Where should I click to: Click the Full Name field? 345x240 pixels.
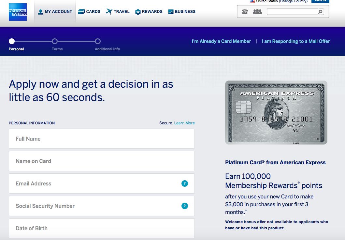point(102,139)
